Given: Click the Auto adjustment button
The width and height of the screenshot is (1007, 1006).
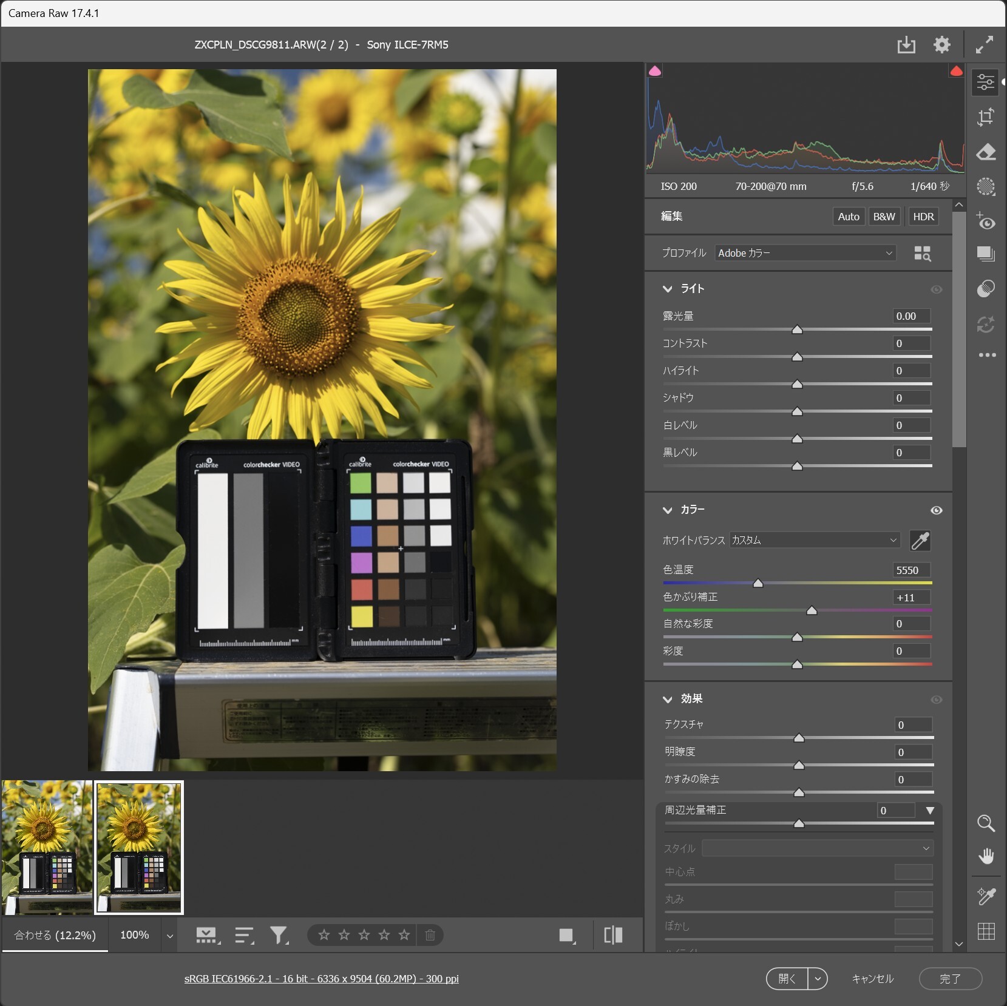Looking at the screenshot, I should tap(847, 216).
